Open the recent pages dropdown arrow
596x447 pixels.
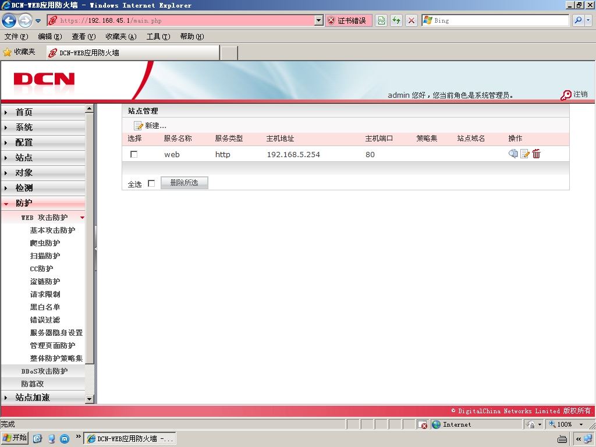pos(38,21)
